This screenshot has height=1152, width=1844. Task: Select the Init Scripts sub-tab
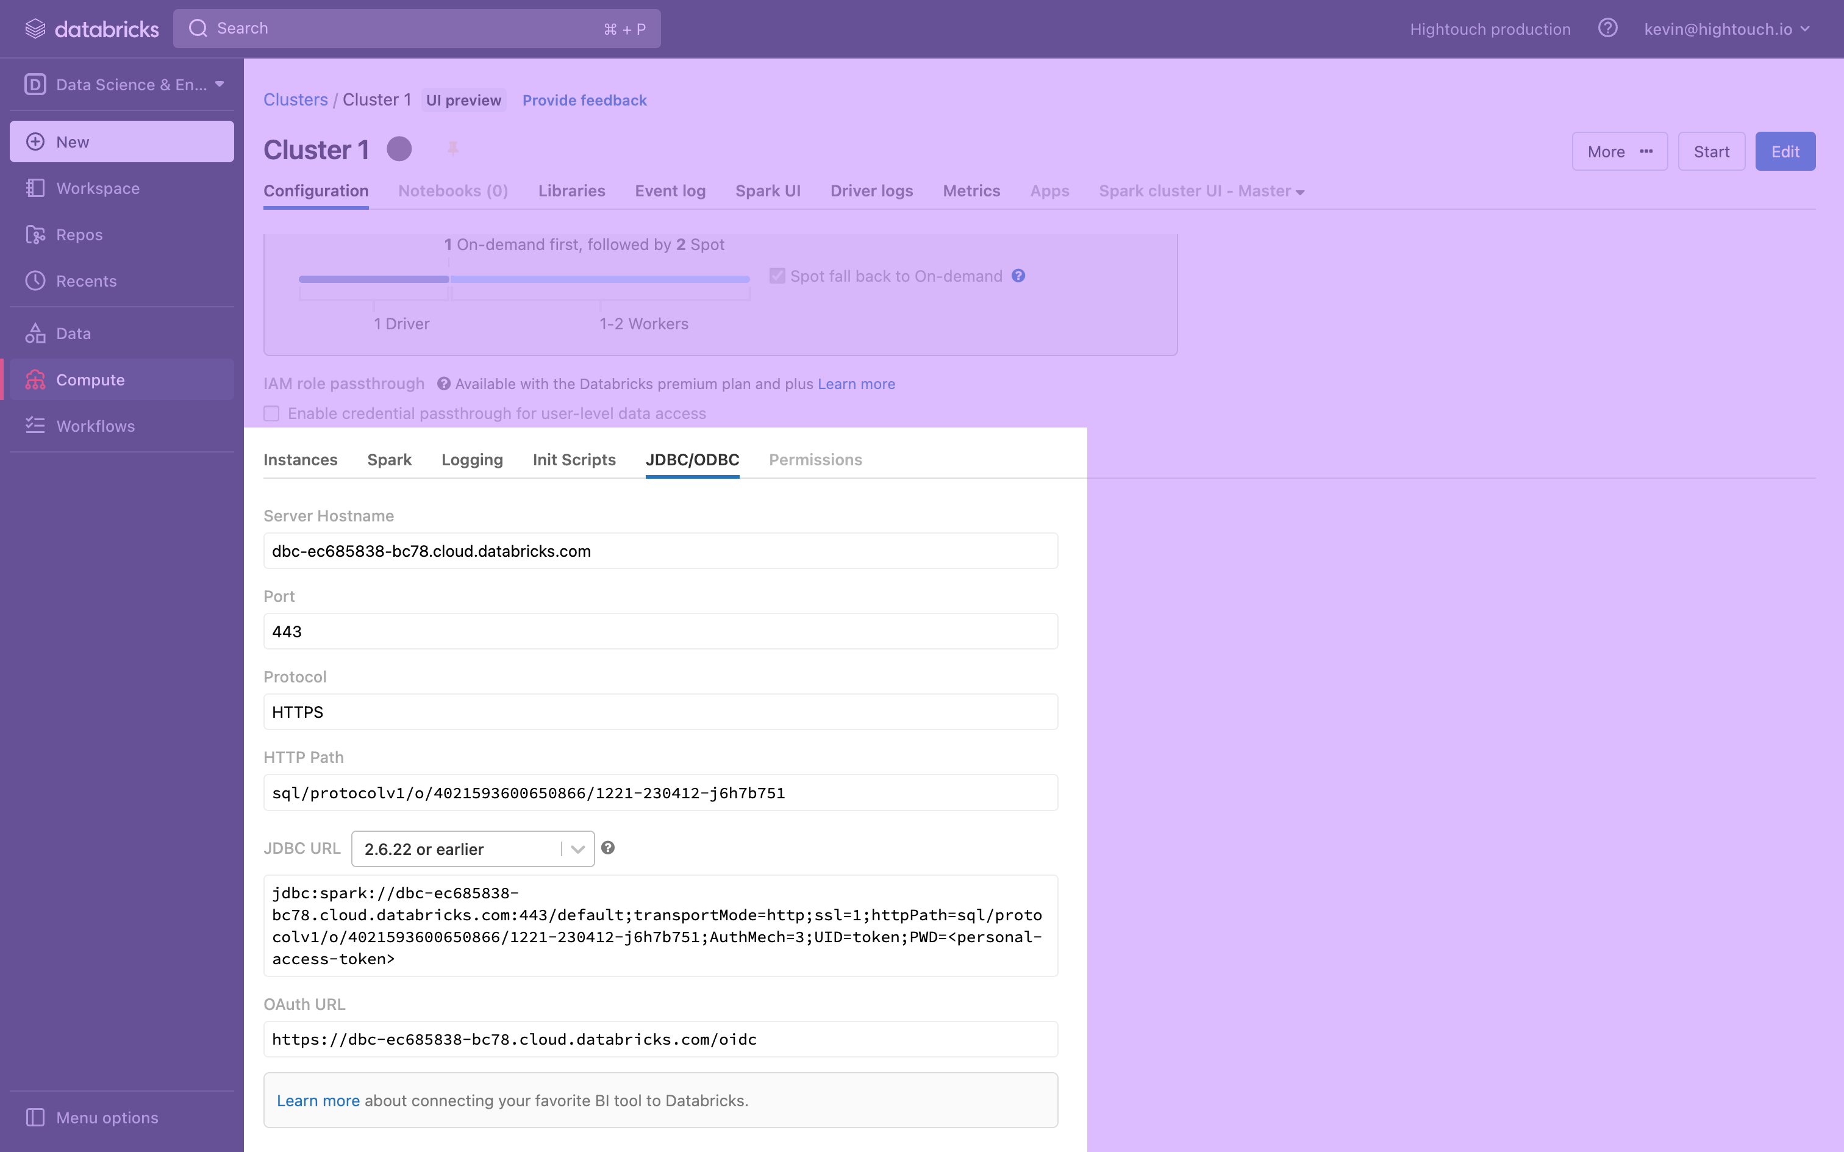pyautogui.click(x=574, y=459)
